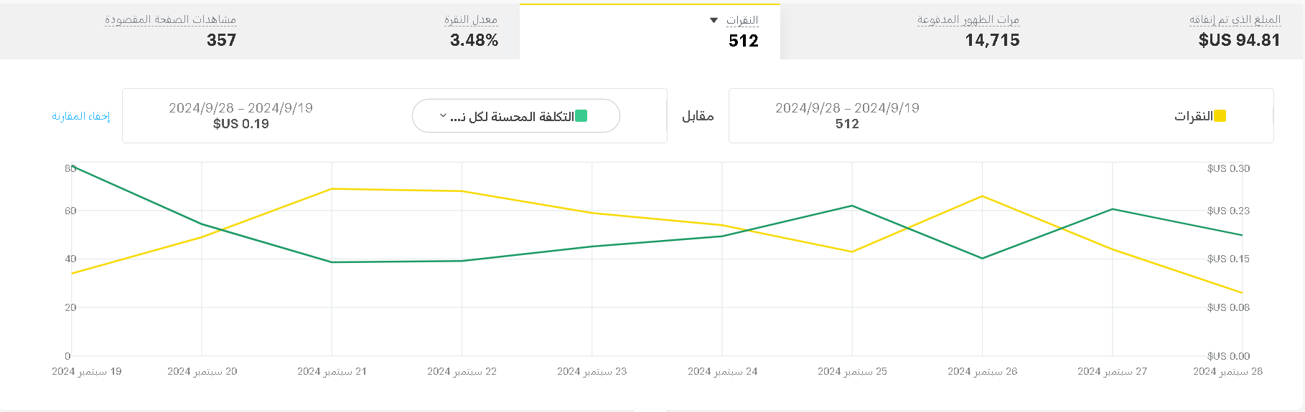Click the 28 سبتمبر 2024 x-axis label
1305x412 pixels.
click(1227, 371)
